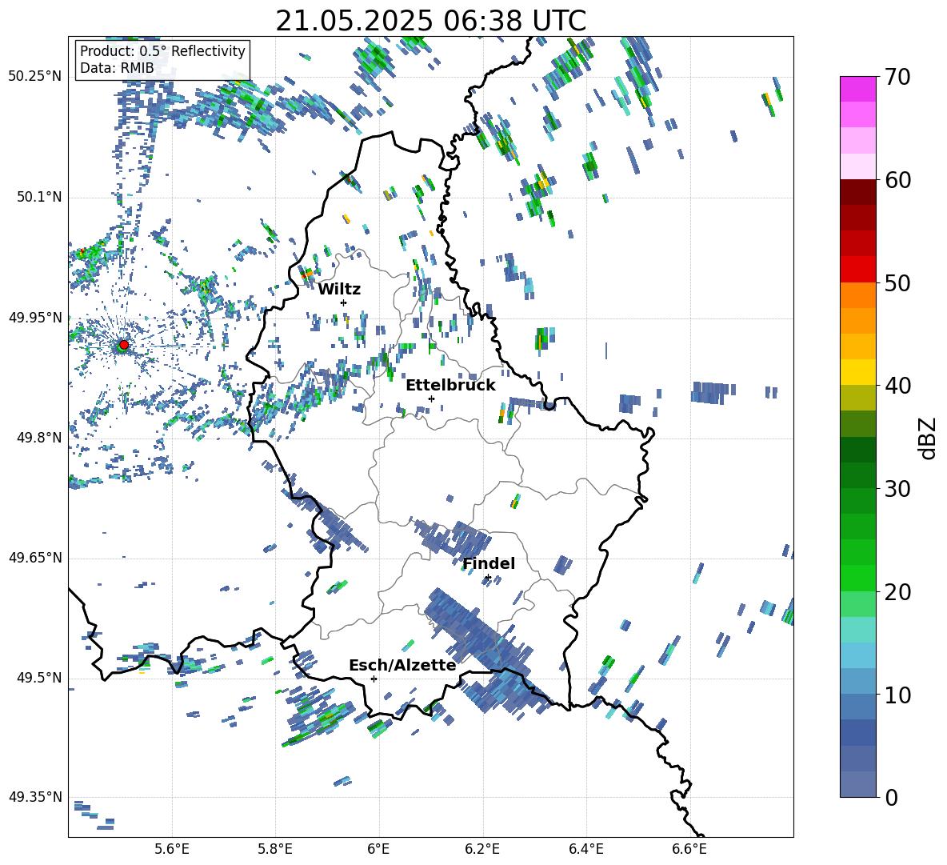Click the Findel city label
947x865 pixels.
pos(489,563)
